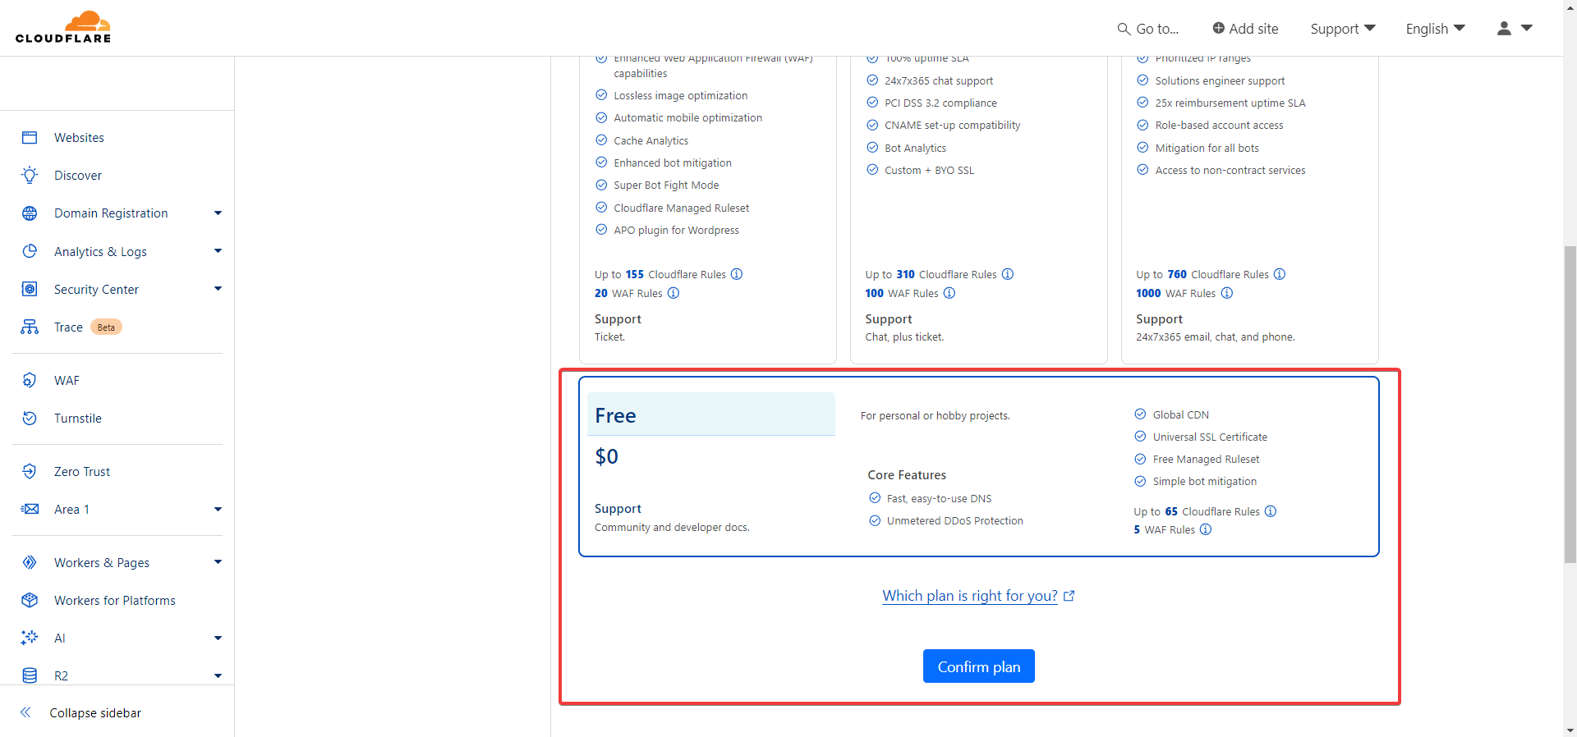Click the Workers & Pages icon
This screenshot has width=1577, height=737.
pos(30,562)
